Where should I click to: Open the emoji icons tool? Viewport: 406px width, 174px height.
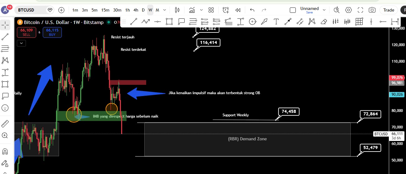[5, 108]
